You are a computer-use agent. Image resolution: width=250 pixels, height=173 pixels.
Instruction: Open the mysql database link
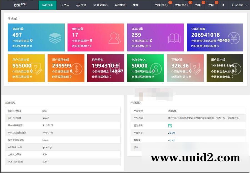171,140
